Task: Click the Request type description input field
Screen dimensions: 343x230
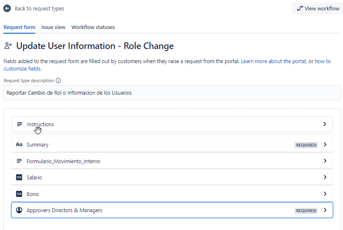Action: click(172, 93)
